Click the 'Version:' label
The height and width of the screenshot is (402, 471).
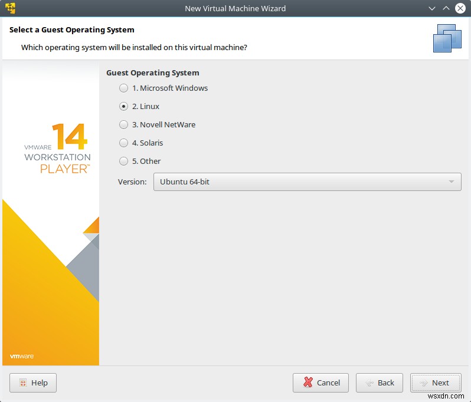click(132, 182)
